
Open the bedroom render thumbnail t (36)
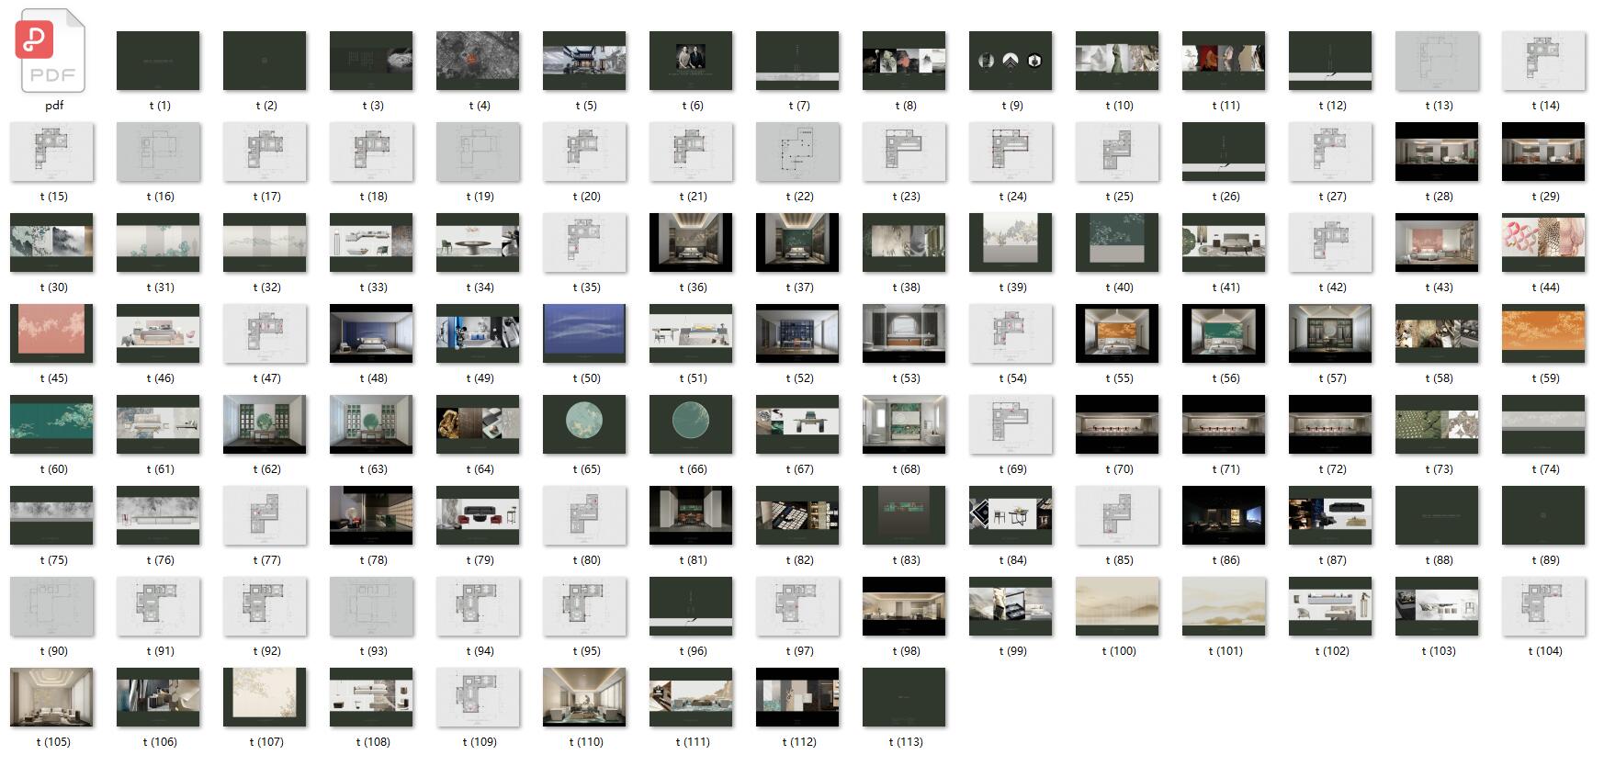[x=691, y=242]
